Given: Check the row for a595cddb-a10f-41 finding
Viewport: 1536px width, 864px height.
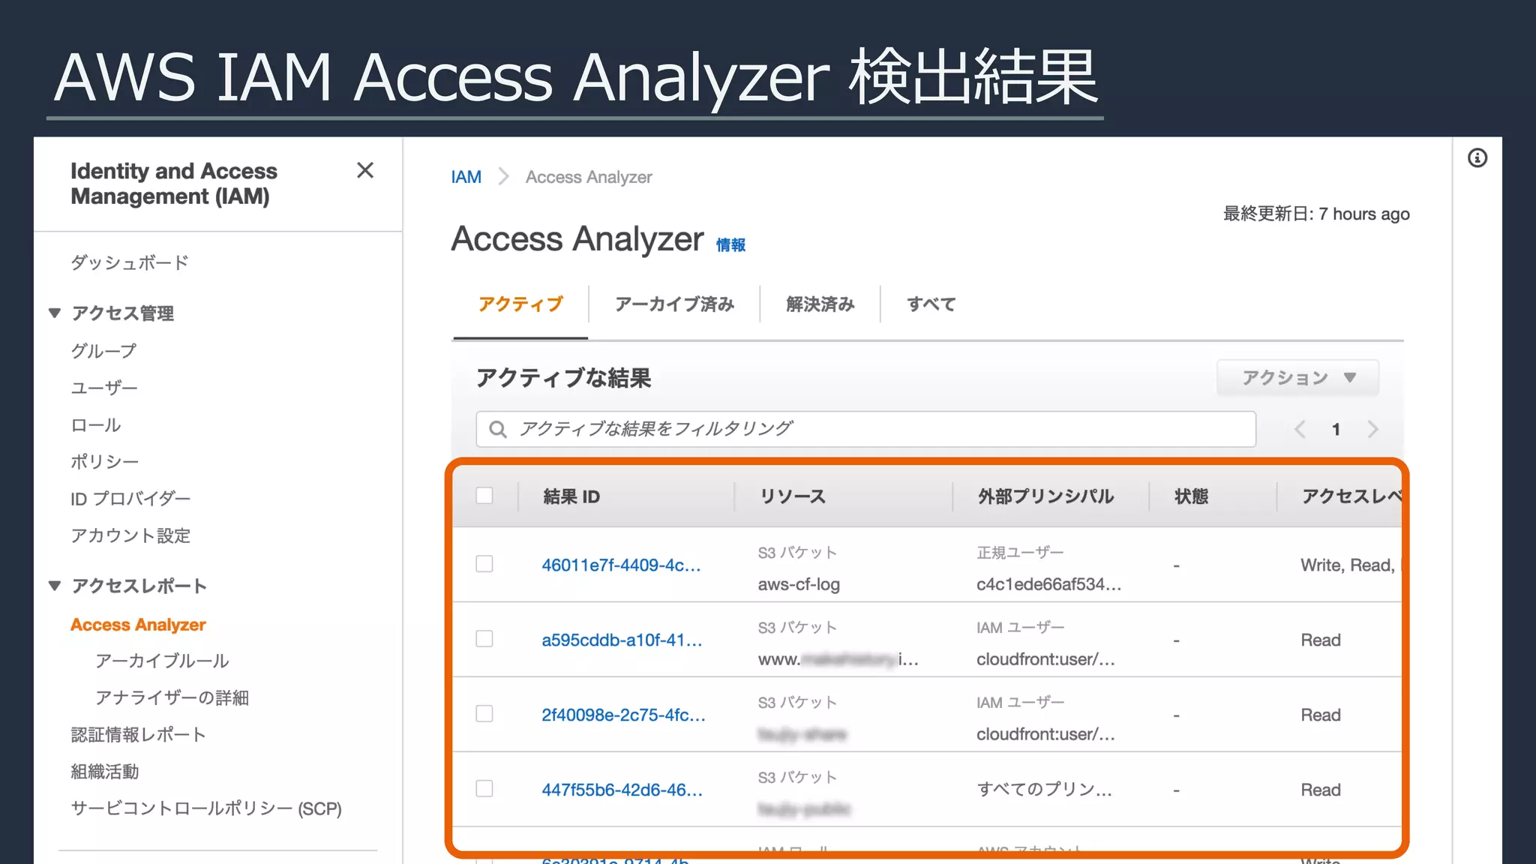Looking at the screenshot, I should pyautogui.click(x=484, y=639).
